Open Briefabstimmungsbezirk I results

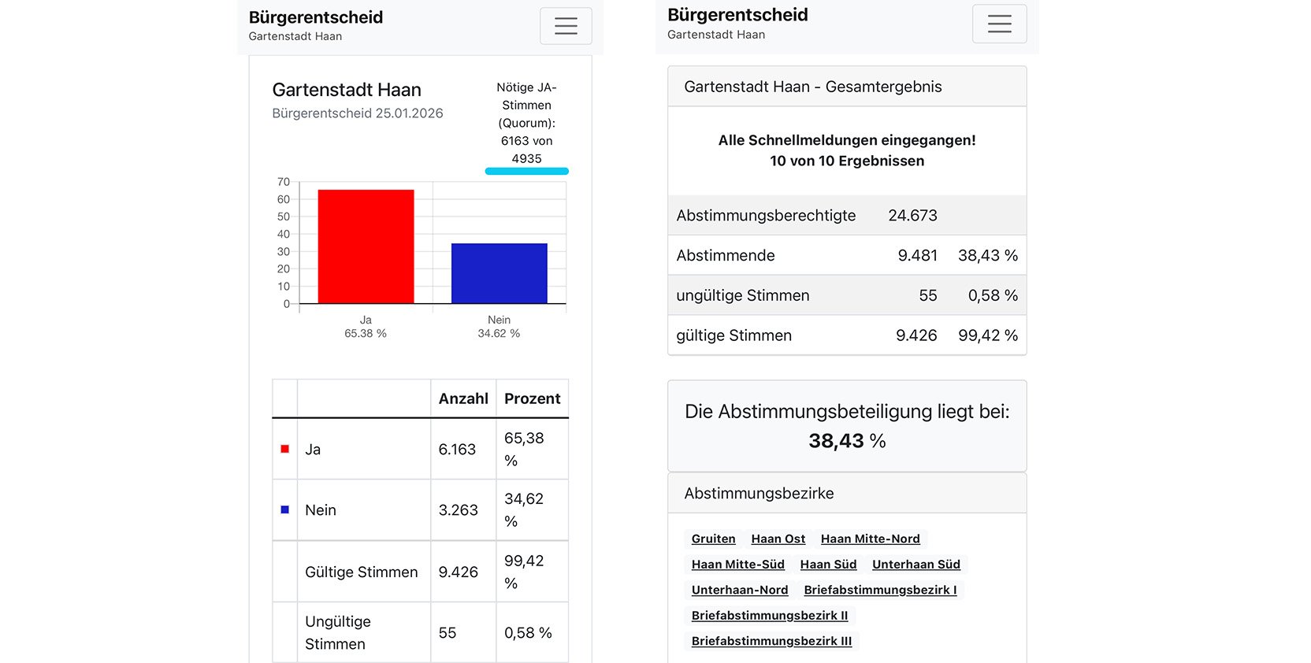880,590
